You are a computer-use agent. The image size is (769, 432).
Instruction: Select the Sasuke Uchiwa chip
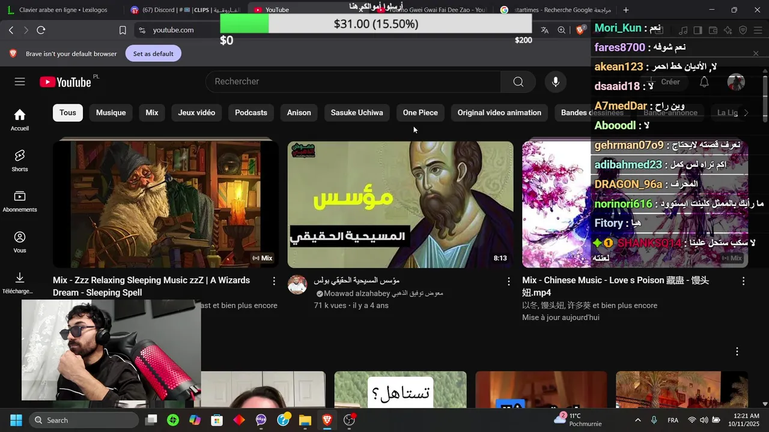(357, 113)
